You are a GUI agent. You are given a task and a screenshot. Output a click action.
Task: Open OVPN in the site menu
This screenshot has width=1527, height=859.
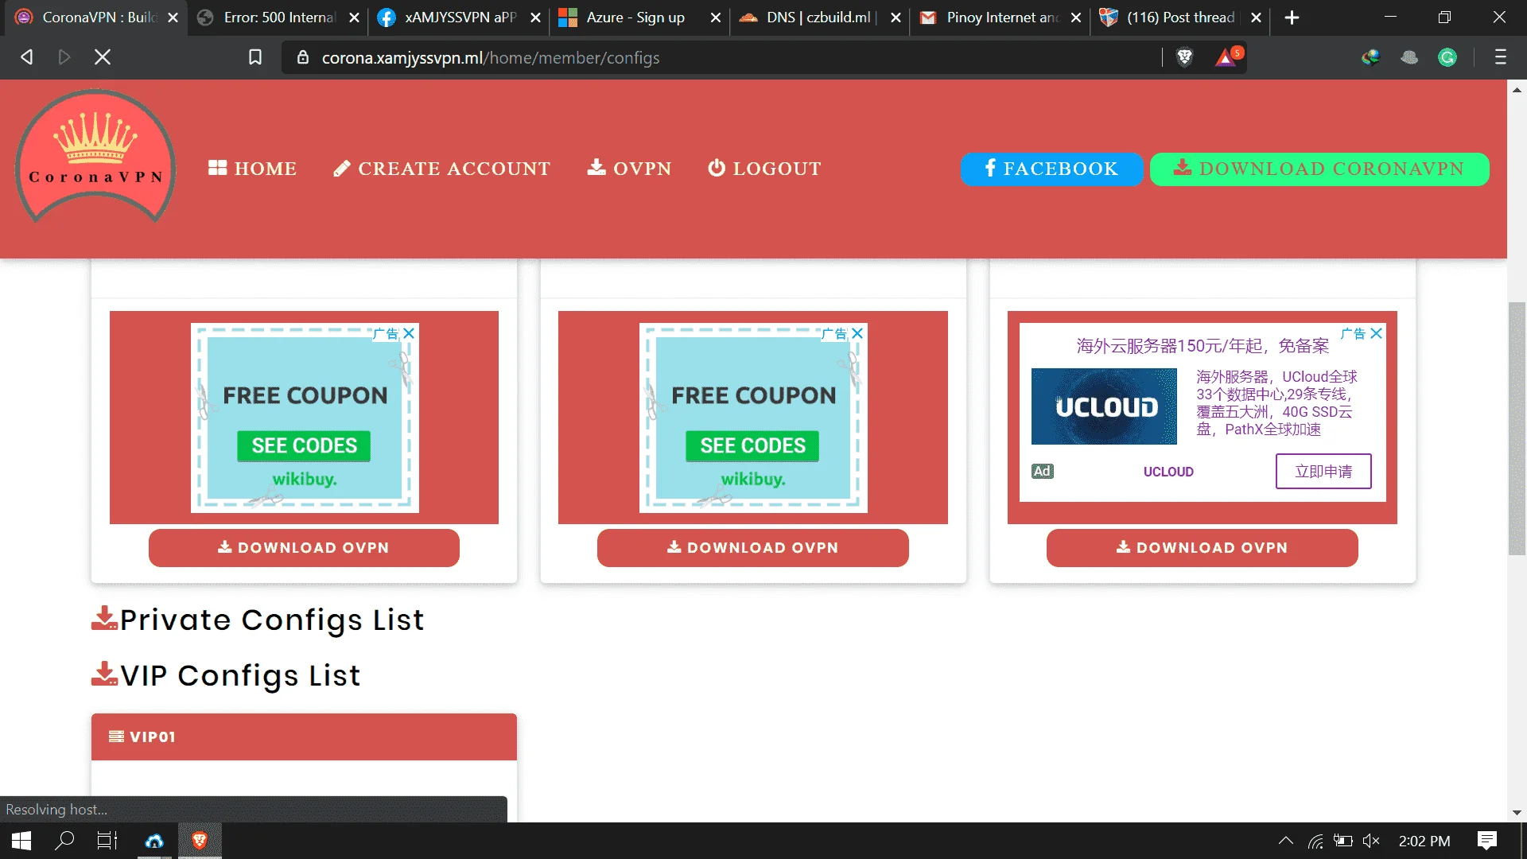pos(629,169)
